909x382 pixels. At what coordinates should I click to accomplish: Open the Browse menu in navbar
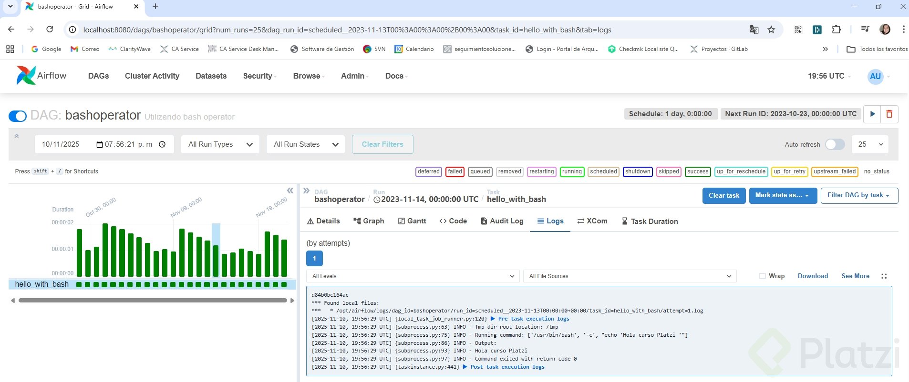308,76
